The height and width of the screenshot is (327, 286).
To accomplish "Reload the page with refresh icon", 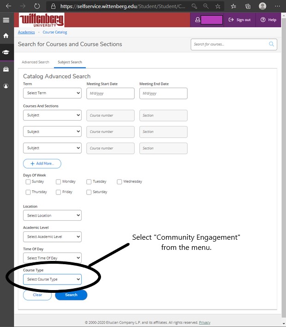I will 37,6.
